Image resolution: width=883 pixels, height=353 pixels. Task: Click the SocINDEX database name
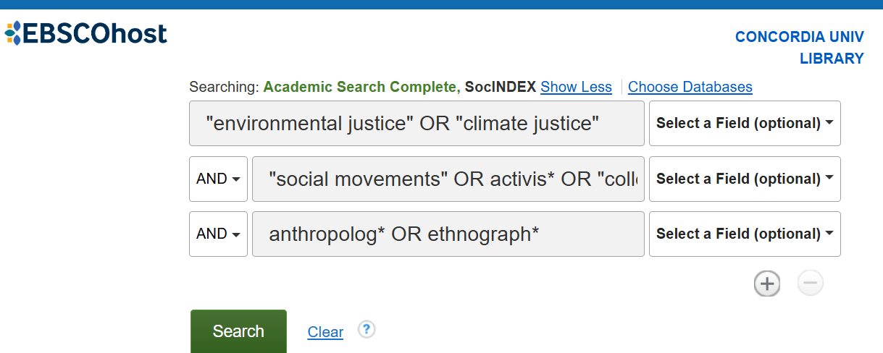[501, 87]
